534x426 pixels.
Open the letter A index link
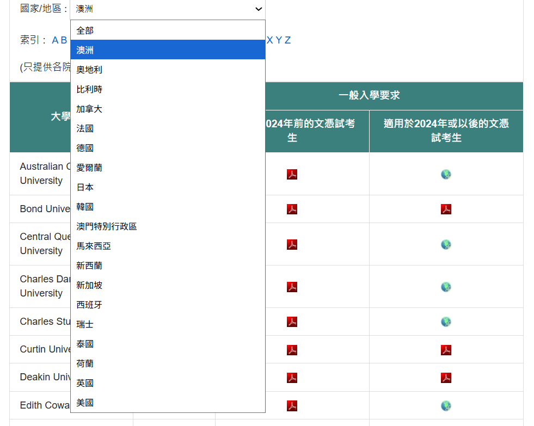click(54, 40)
